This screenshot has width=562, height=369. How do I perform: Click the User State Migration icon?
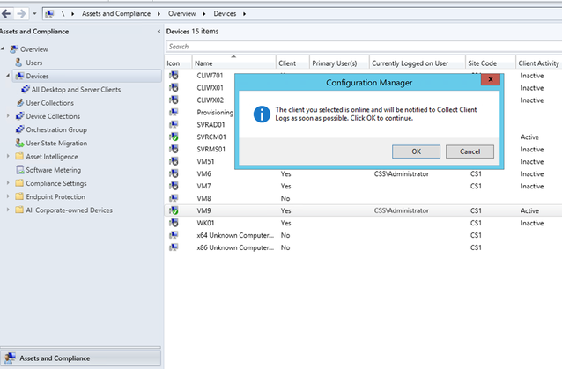19,143
